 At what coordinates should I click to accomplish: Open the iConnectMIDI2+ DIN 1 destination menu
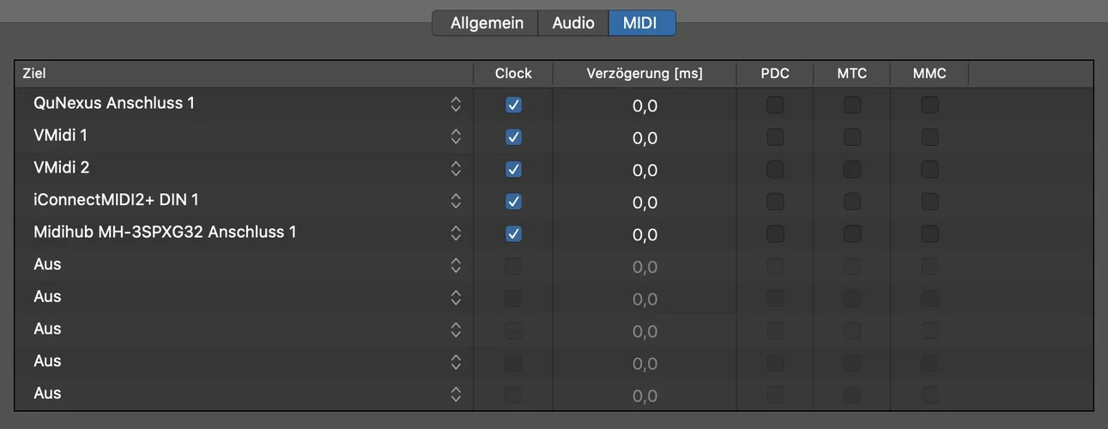tap(456, 201)
